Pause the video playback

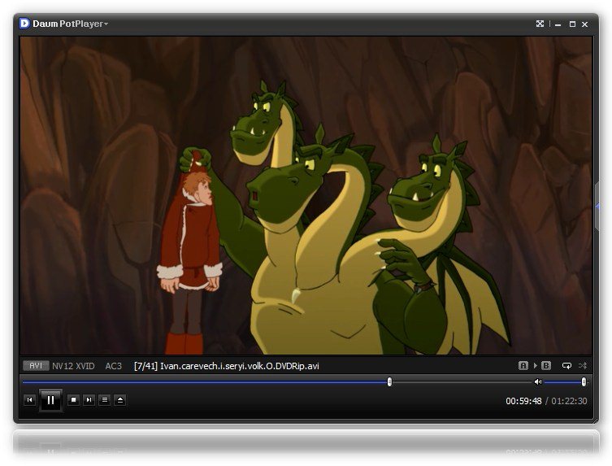(x=50, y=400)
